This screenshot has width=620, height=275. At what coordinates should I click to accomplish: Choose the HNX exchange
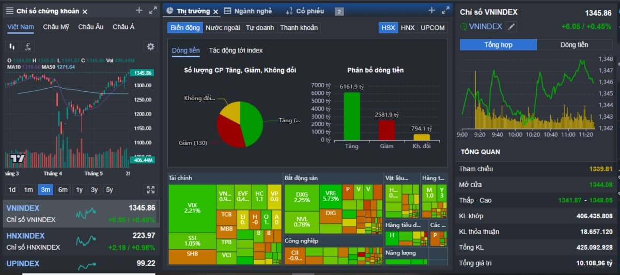pyautogui.click(x=408, y=28)
